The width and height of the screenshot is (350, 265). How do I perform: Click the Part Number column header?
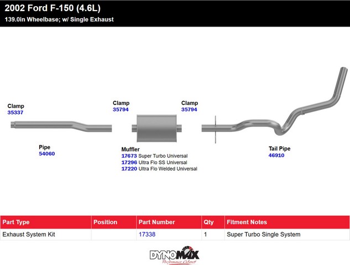point(157,222)
